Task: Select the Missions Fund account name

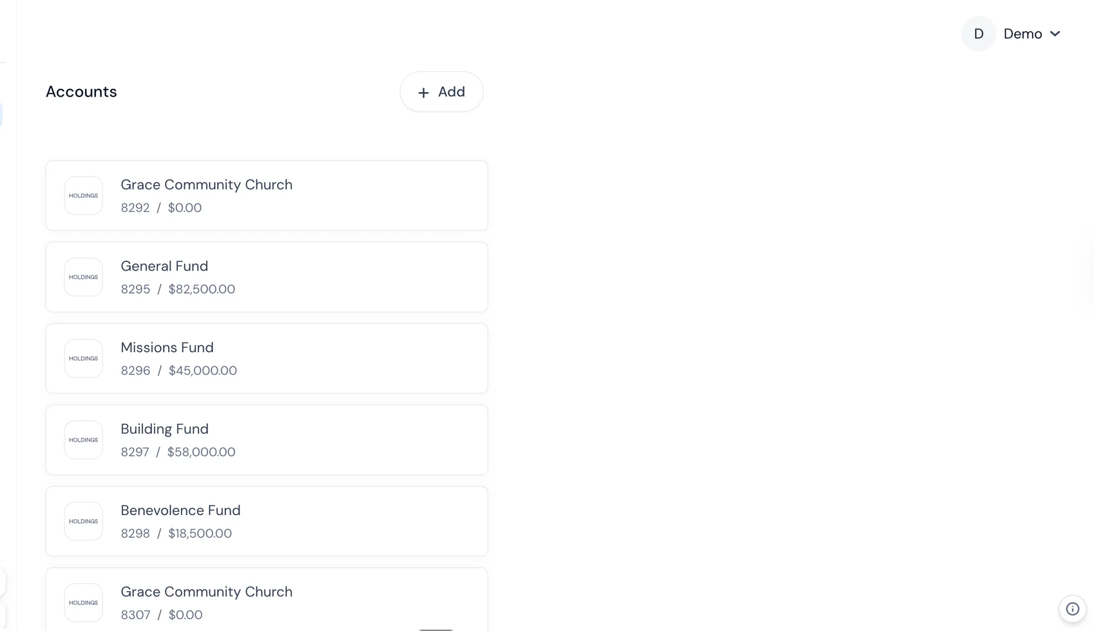Action: [167, 348]
